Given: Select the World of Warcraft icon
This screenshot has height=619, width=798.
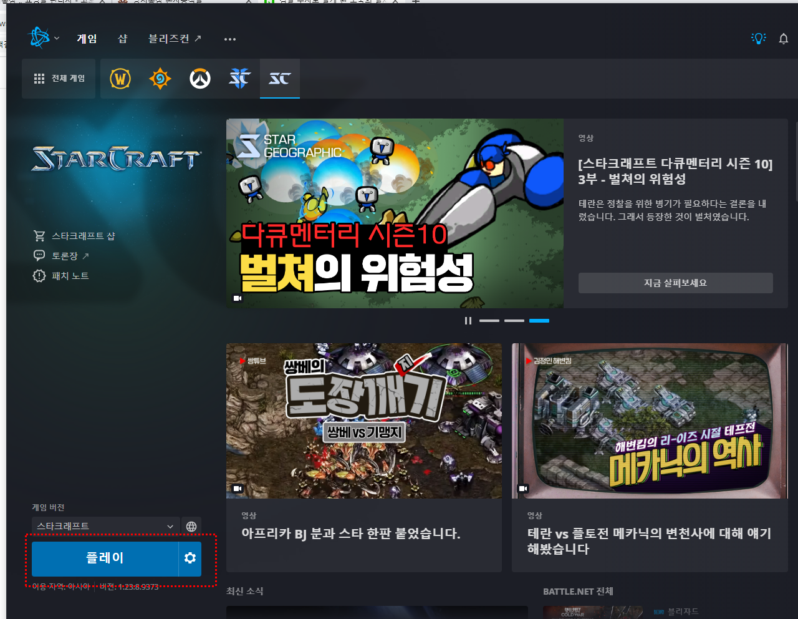Looking at the screenshot, I should pyautogui.click(x=120, y=79).
